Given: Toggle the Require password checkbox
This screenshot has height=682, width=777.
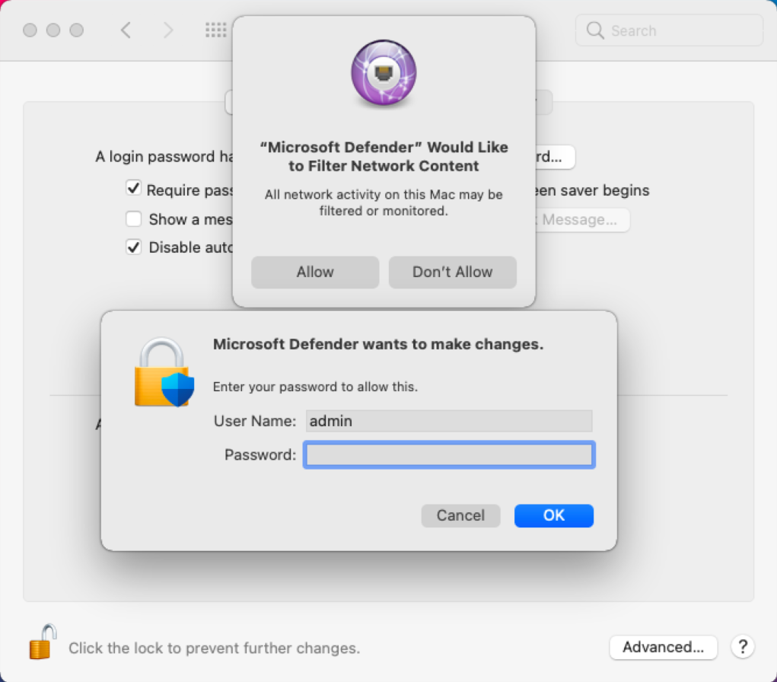Looking at the screenshot, I should (x=133, y=188).
